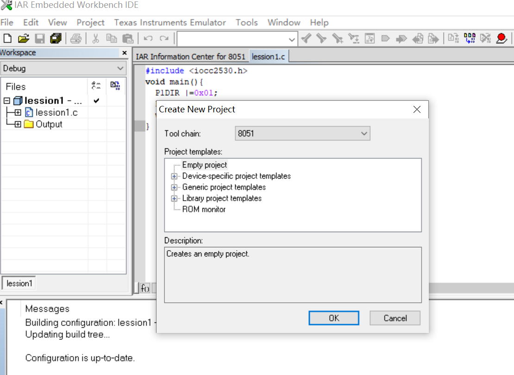
Task: Click the Compile toolbar icon
Action: click(454, 39)
